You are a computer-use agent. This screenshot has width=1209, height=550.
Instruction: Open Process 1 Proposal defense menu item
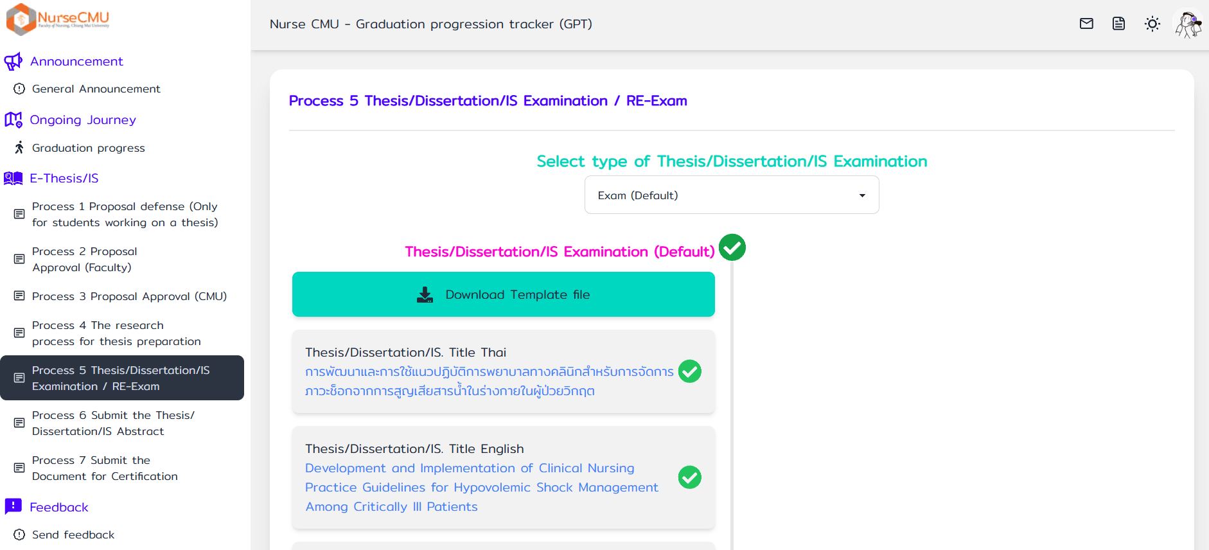tap(125, 215)
